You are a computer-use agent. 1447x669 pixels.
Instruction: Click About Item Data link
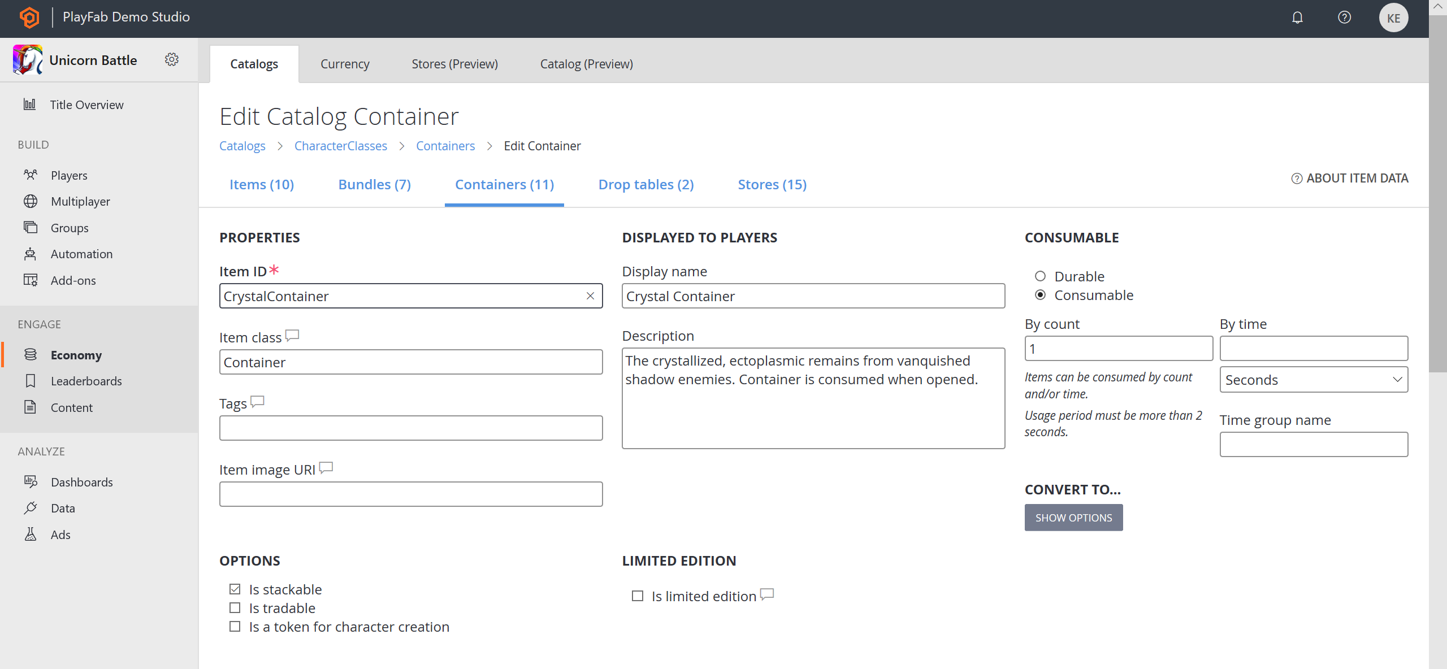[x=1350, y=178]
